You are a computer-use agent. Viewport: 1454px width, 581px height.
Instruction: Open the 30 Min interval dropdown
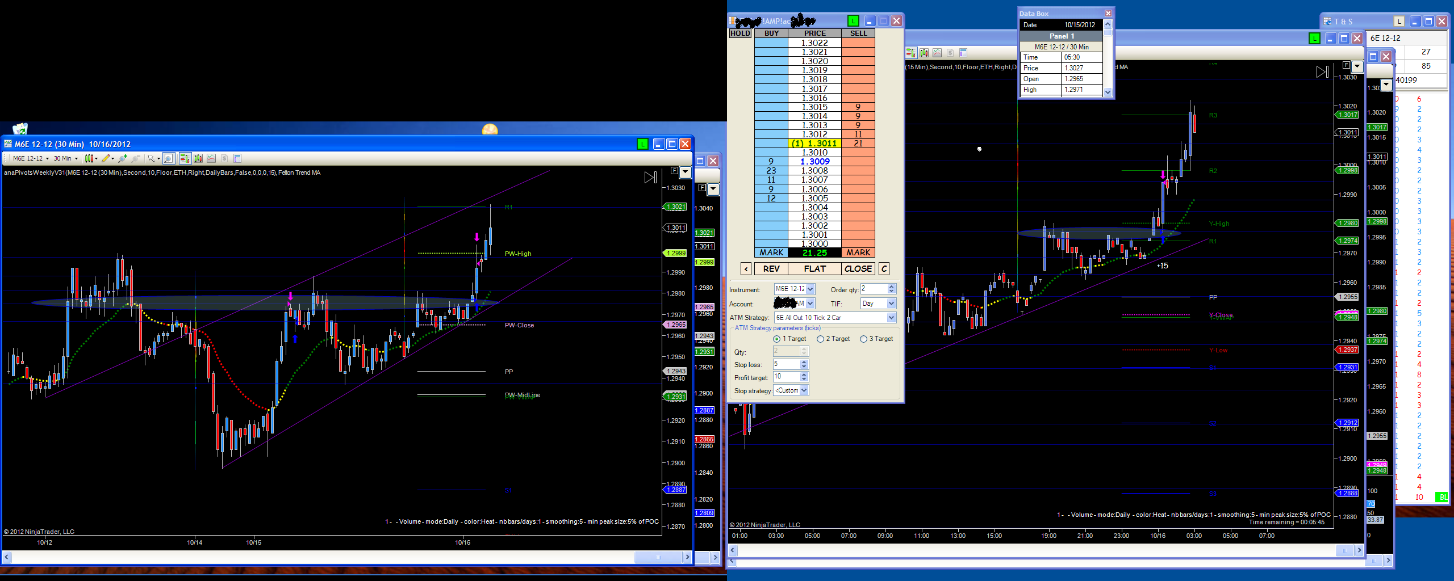65,158
